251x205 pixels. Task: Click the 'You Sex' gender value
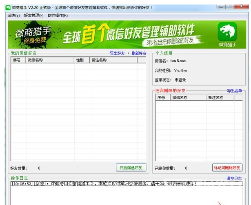tap(180, 71)
